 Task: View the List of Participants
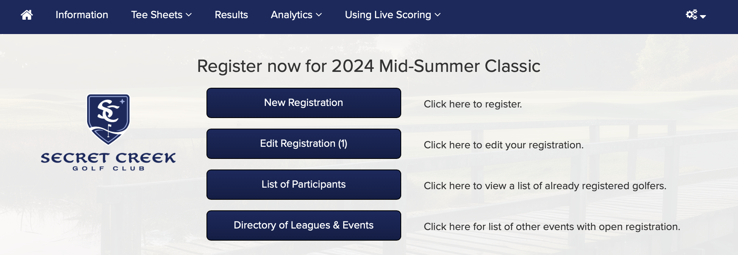tap(303, 184)
